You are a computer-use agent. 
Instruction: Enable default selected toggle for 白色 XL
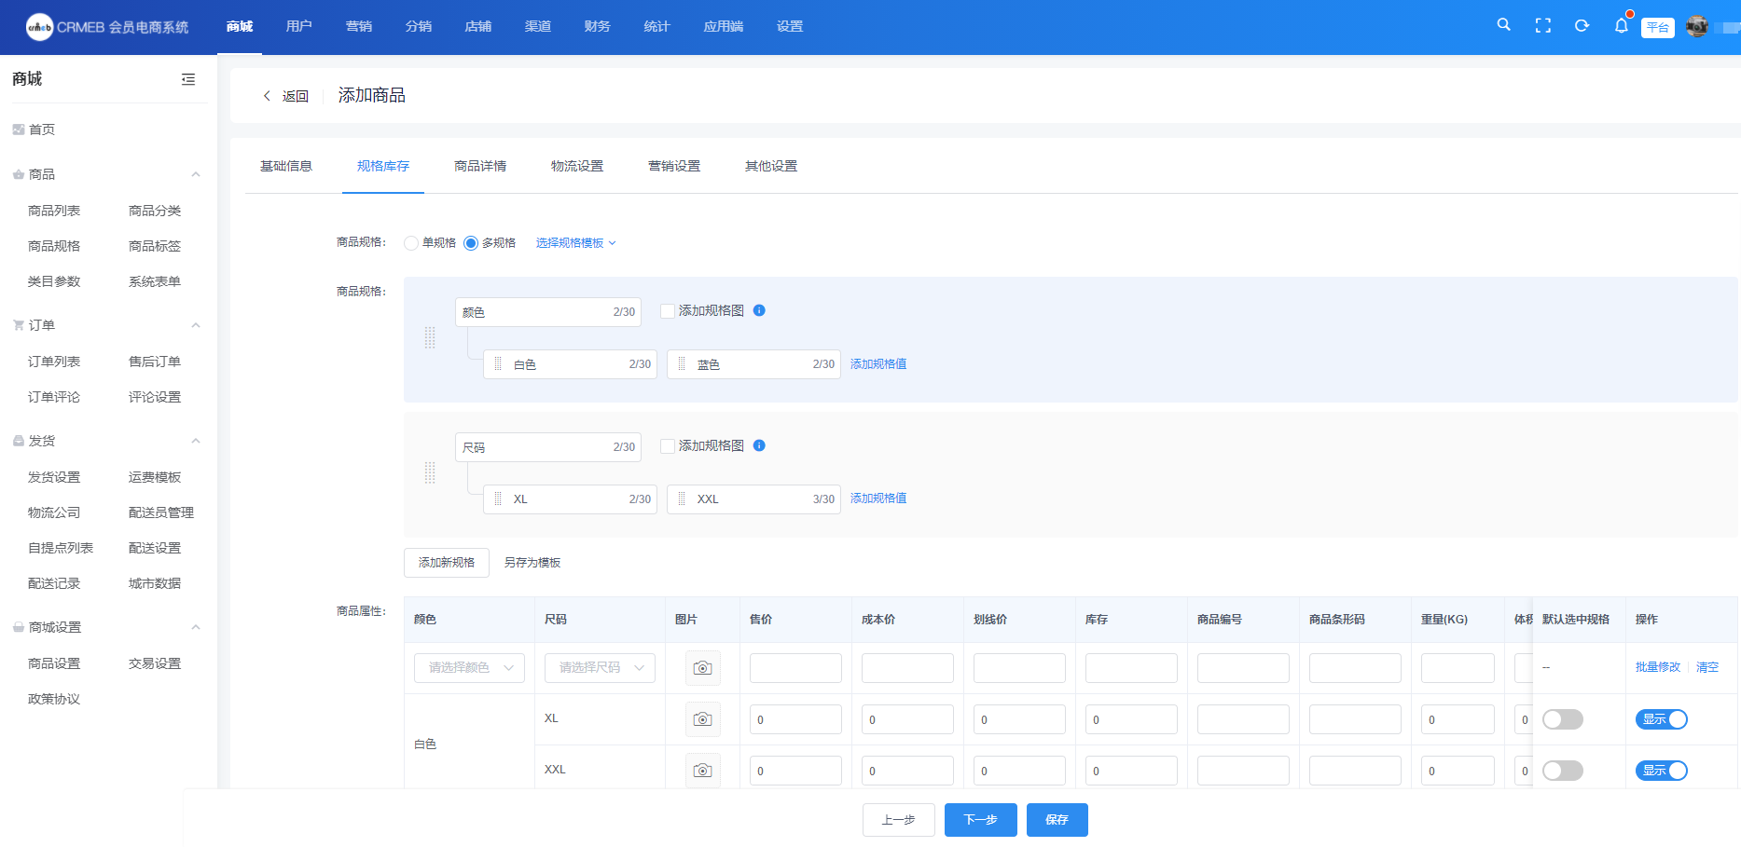coord(1562,719)
